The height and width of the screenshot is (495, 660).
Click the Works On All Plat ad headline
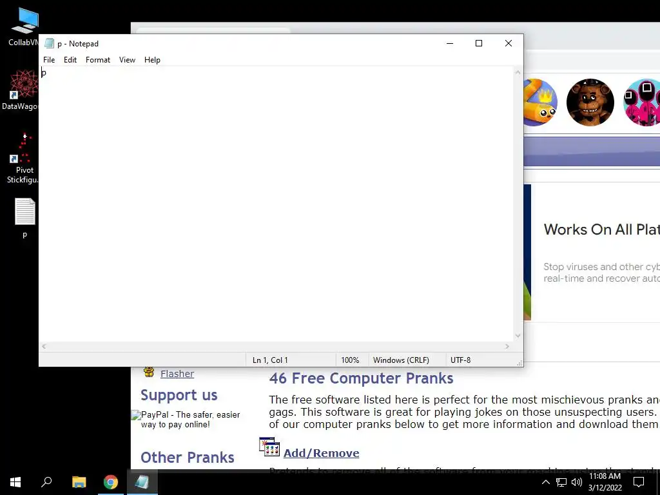click(x=601, y=229)
